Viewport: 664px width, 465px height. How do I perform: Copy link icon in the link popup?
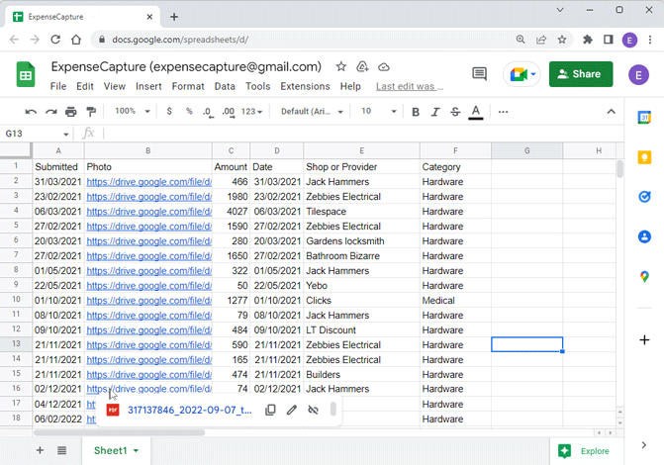(270, 410)
